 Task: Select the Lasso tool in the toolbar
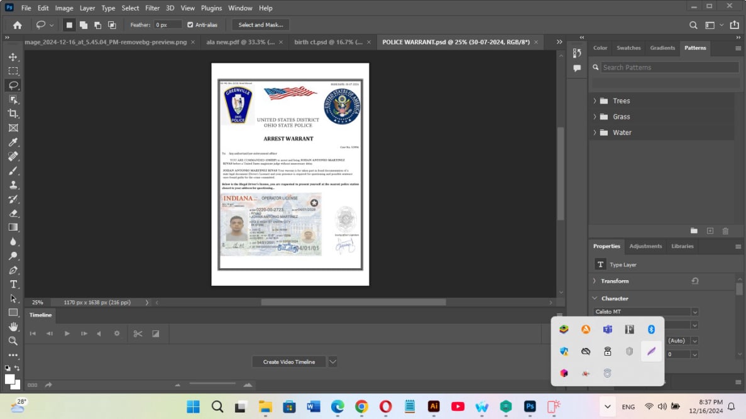coord(13,85)
